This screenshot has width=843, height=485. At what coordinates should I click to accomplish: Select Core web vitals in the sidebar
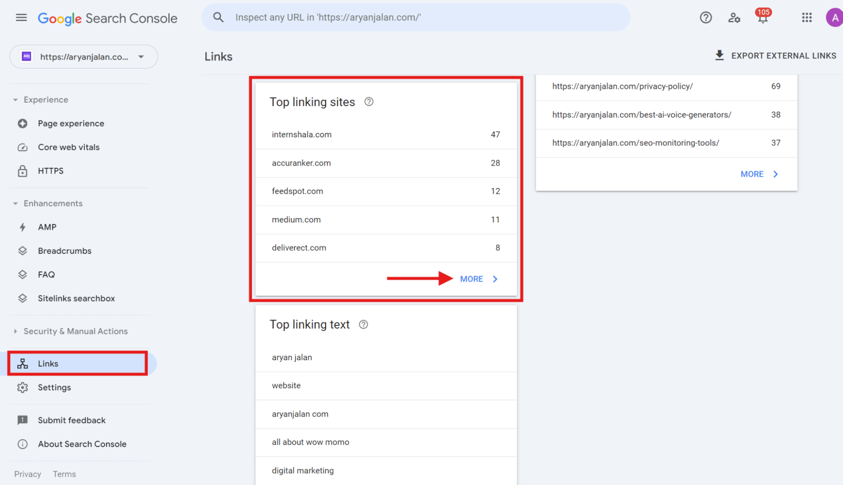click(x=68, y=147)
